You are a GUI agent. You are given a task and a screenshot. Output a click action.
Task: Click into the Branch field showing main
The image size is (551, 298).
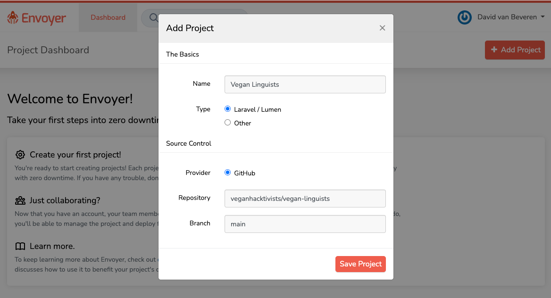(305, 224)
